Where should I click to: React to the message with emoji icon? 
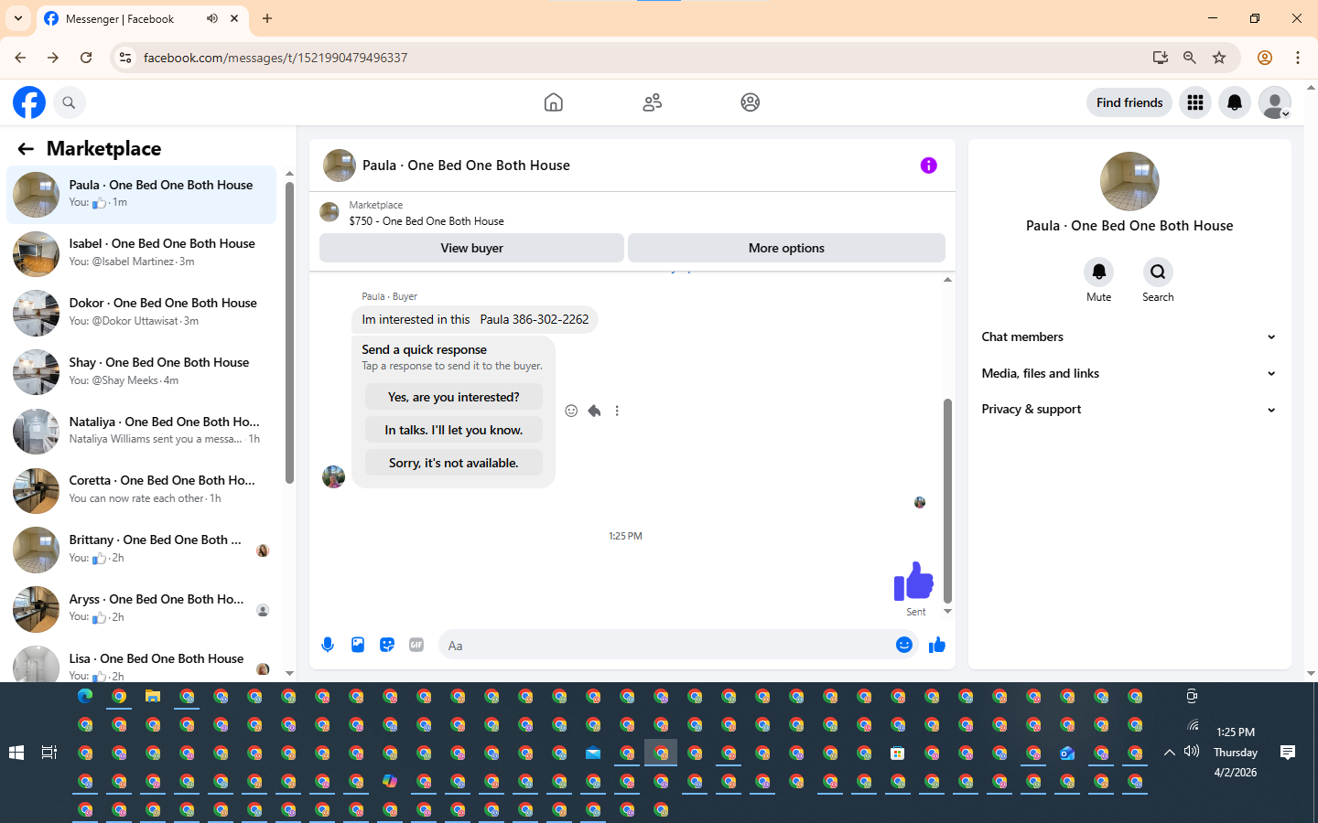(571, 411)
